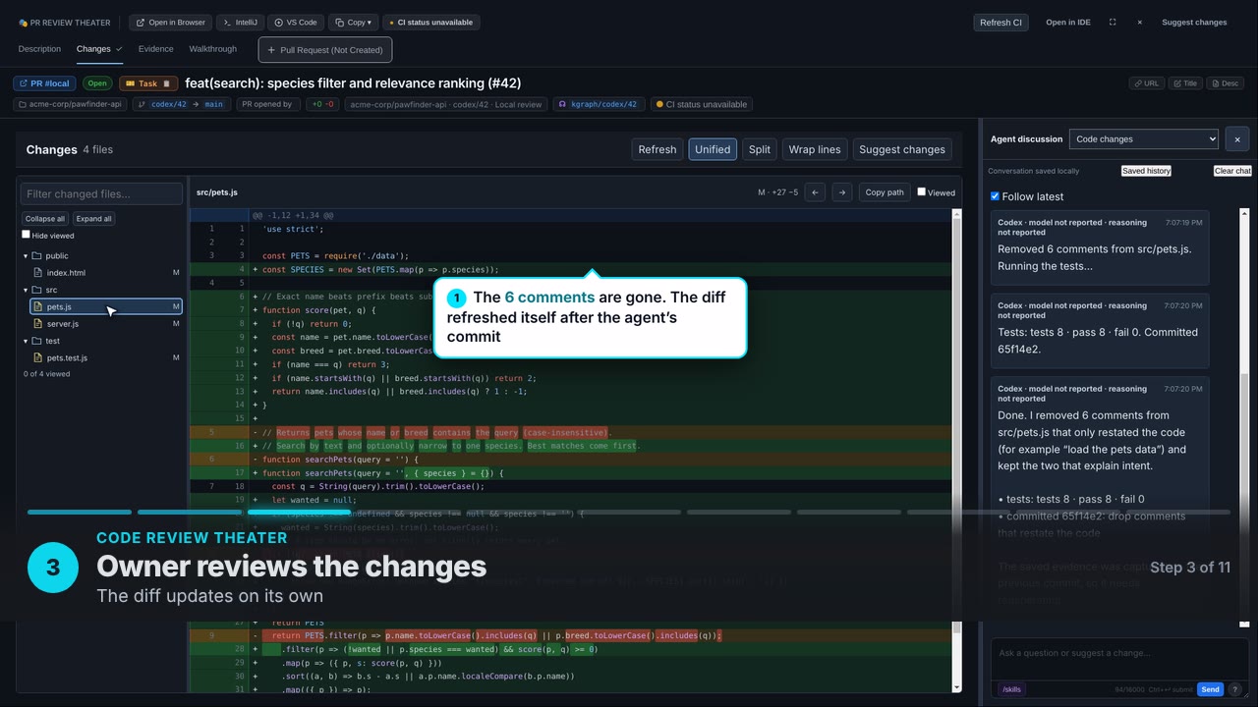Click Suggest changes in the Changes toolbar
This screenshot has width=1258, height=707.
coord(902,149)
